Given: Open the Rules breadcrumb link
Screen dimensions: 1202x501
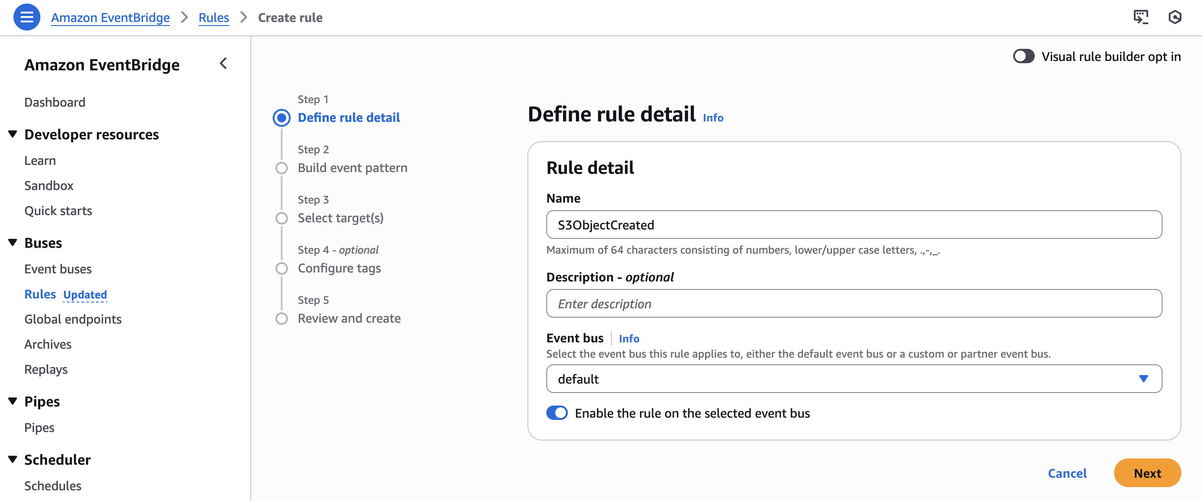Looking at the screenshot, I should pyautogui.click(x=213, y=18).
